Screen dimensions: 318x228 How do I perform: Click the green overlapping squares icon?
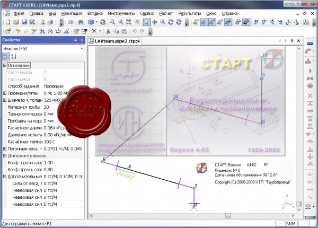pos(84,31)
